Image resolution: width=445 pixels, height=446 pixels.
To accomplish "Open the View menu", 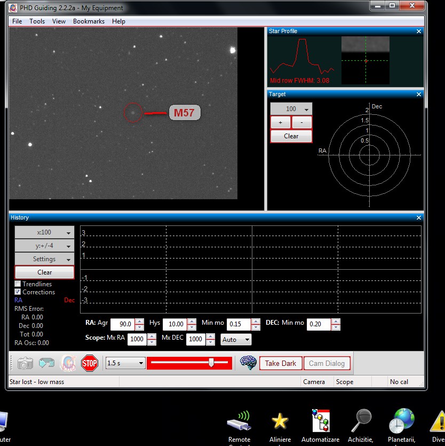I will click(59, 21).
